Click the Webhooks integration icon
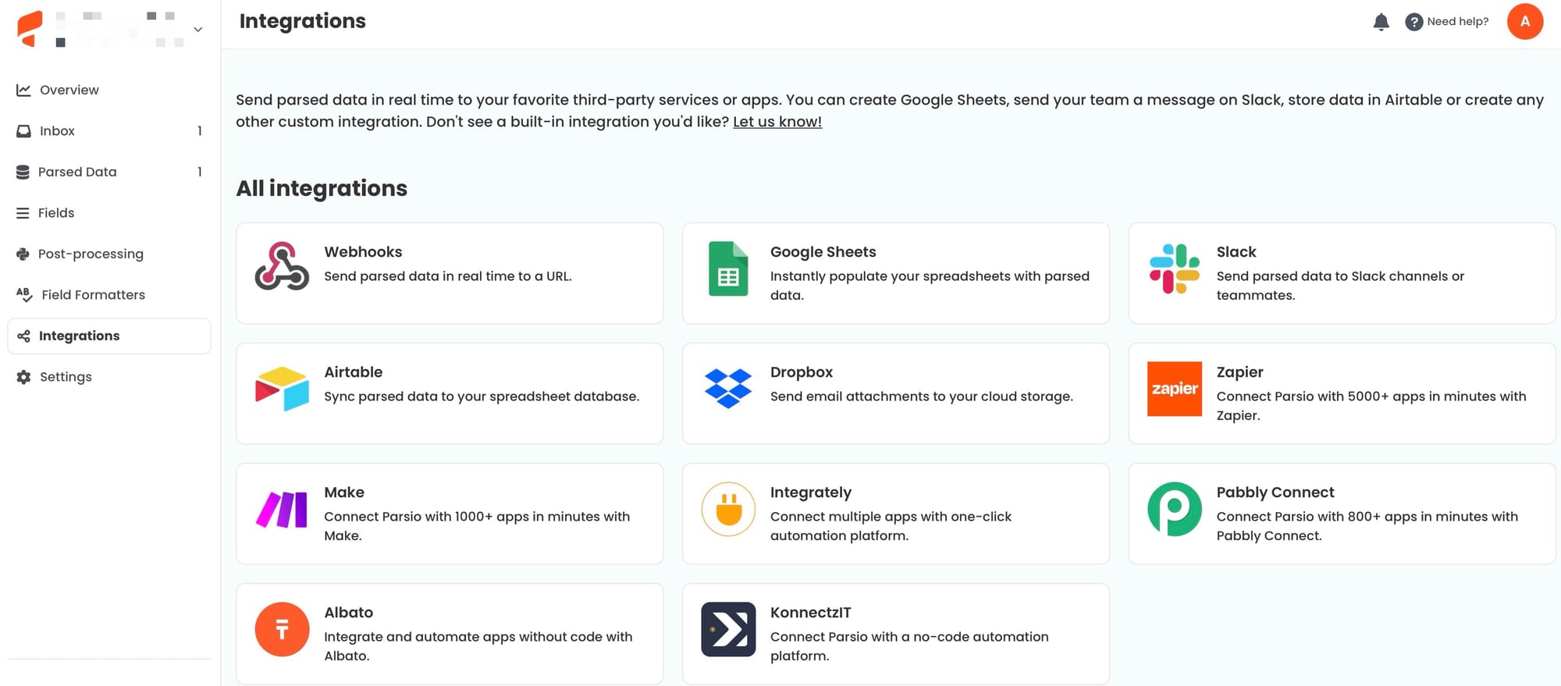The image size is (1561, 686). 282,267
